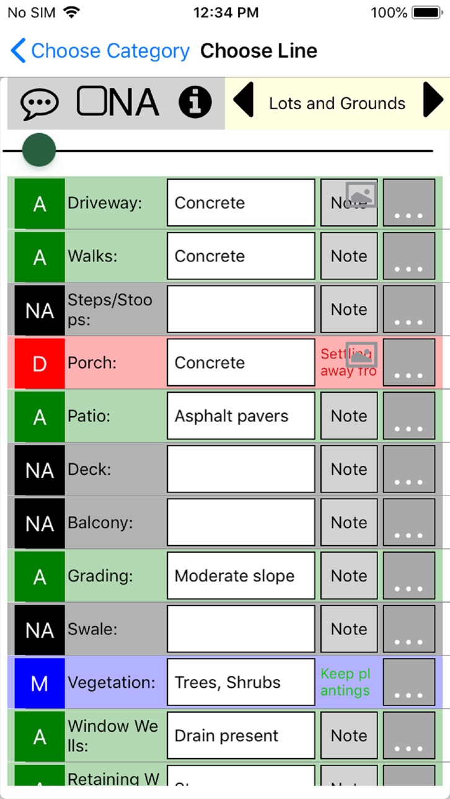Open the Vegetation more options ellipsis
450x799 pixels.
click(409, 682)
